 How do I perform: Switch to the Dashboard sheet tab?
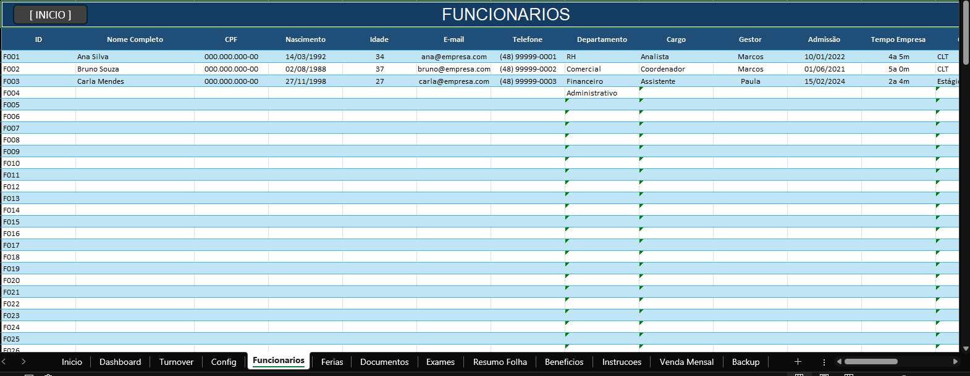point(120,362)
